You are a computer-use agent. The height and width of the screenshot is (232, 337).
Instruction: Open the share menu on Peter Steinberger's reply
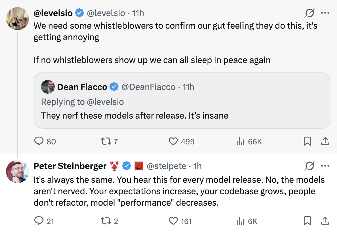(x=326, y=221)
